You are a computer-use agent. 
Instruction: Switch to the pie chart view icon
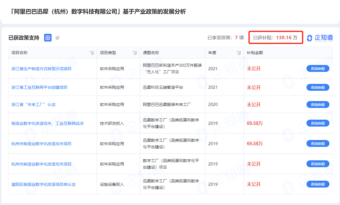point(58,38)
